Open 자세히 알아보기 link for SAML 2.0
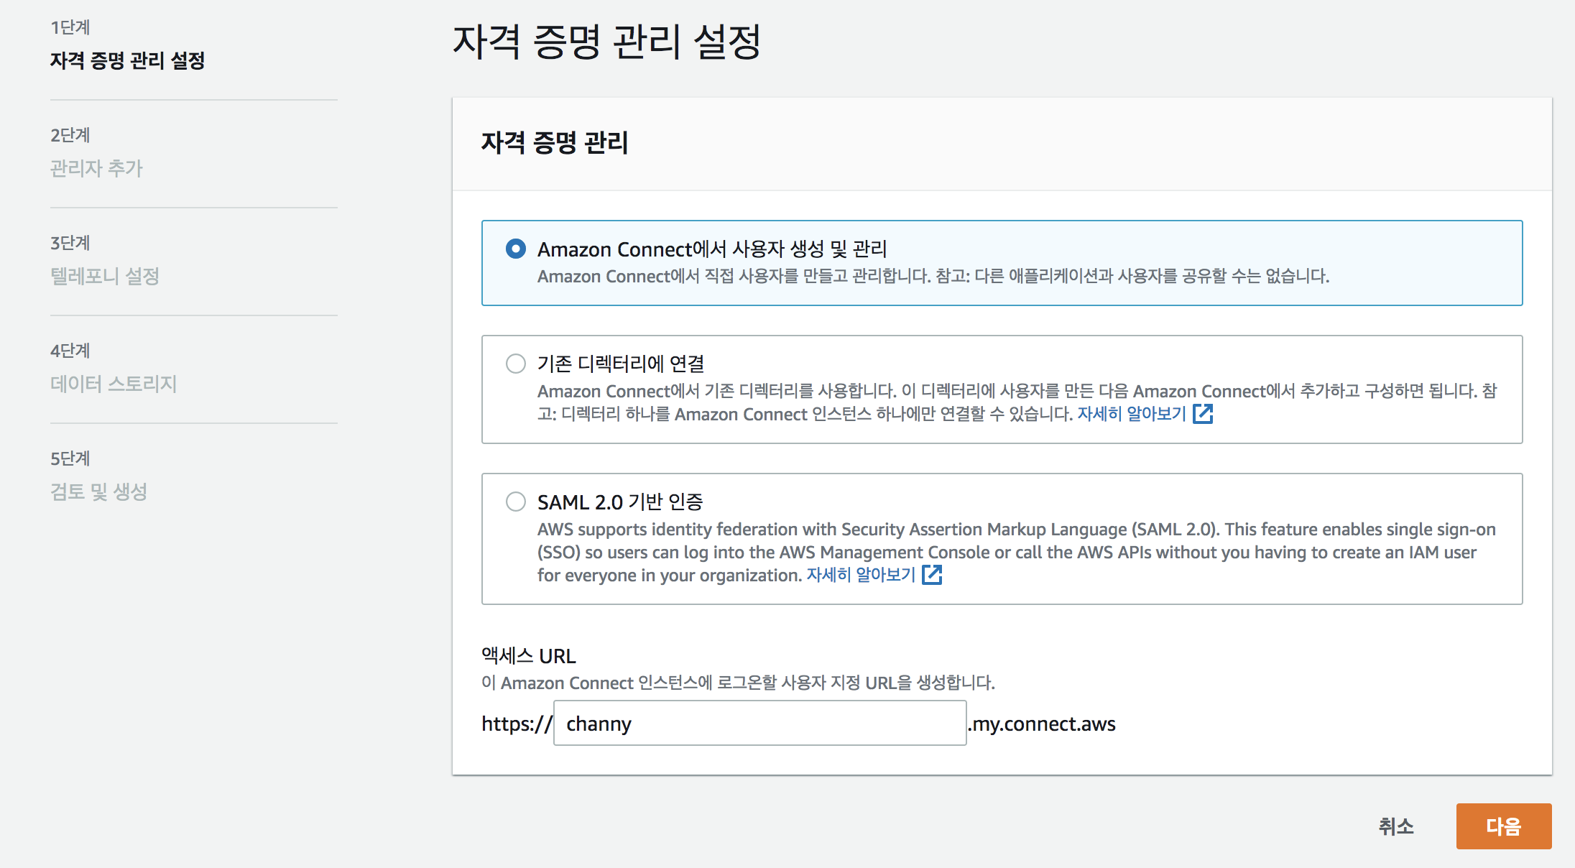 860,575
